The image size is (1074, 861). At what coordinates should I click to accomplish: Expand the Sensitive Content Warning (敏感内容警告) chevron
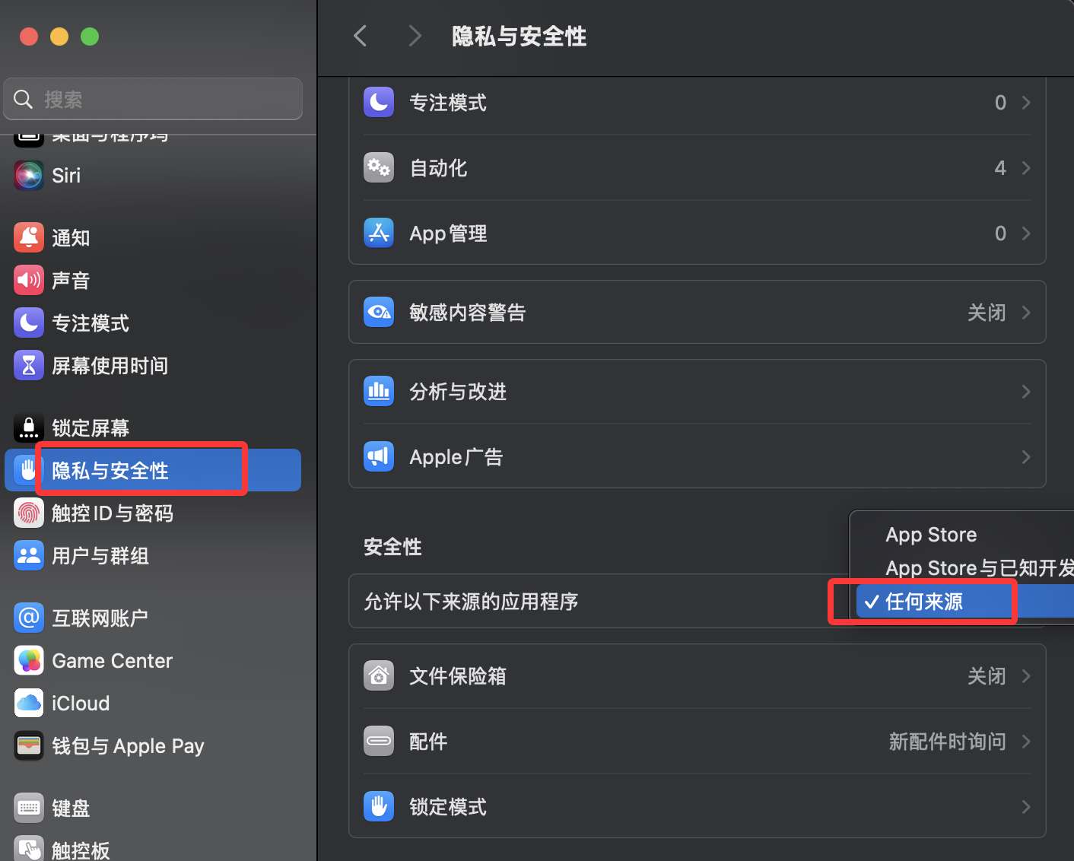(1026, 313)
